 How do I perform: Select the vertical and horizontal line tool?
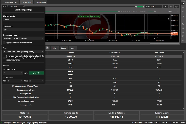(183, 16)
